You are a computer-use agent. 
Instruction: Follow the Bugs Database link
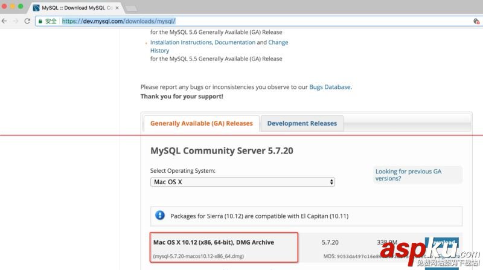(x=330, y=87)
